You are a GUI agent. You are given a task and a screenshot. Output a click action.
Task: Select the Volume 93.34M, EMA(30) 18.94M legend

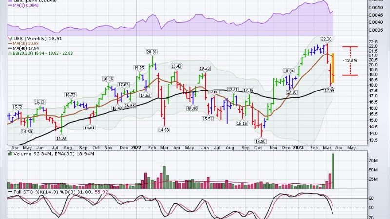point(54,154)
